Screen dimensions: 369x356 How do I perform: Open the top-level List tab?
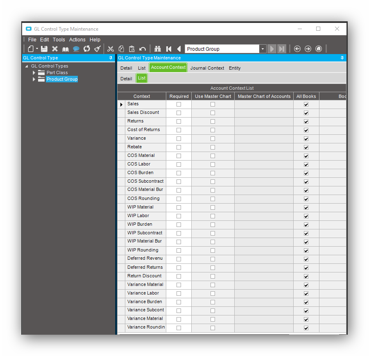[x=142, y=68]
